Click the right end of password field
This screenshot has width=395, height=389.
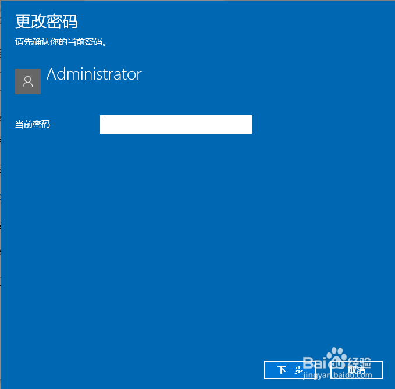point(247,124)
